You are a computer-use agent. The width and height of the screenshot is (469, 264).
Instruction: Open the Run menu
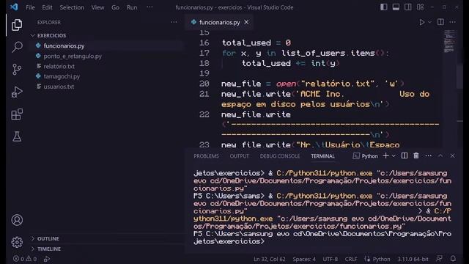tap(132, 7)
